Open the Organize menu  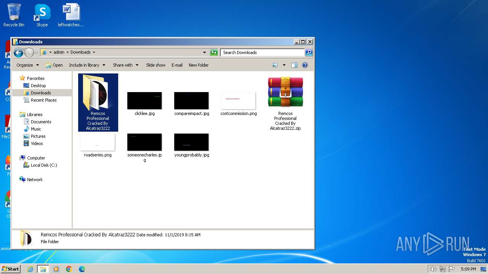(27, 65)
